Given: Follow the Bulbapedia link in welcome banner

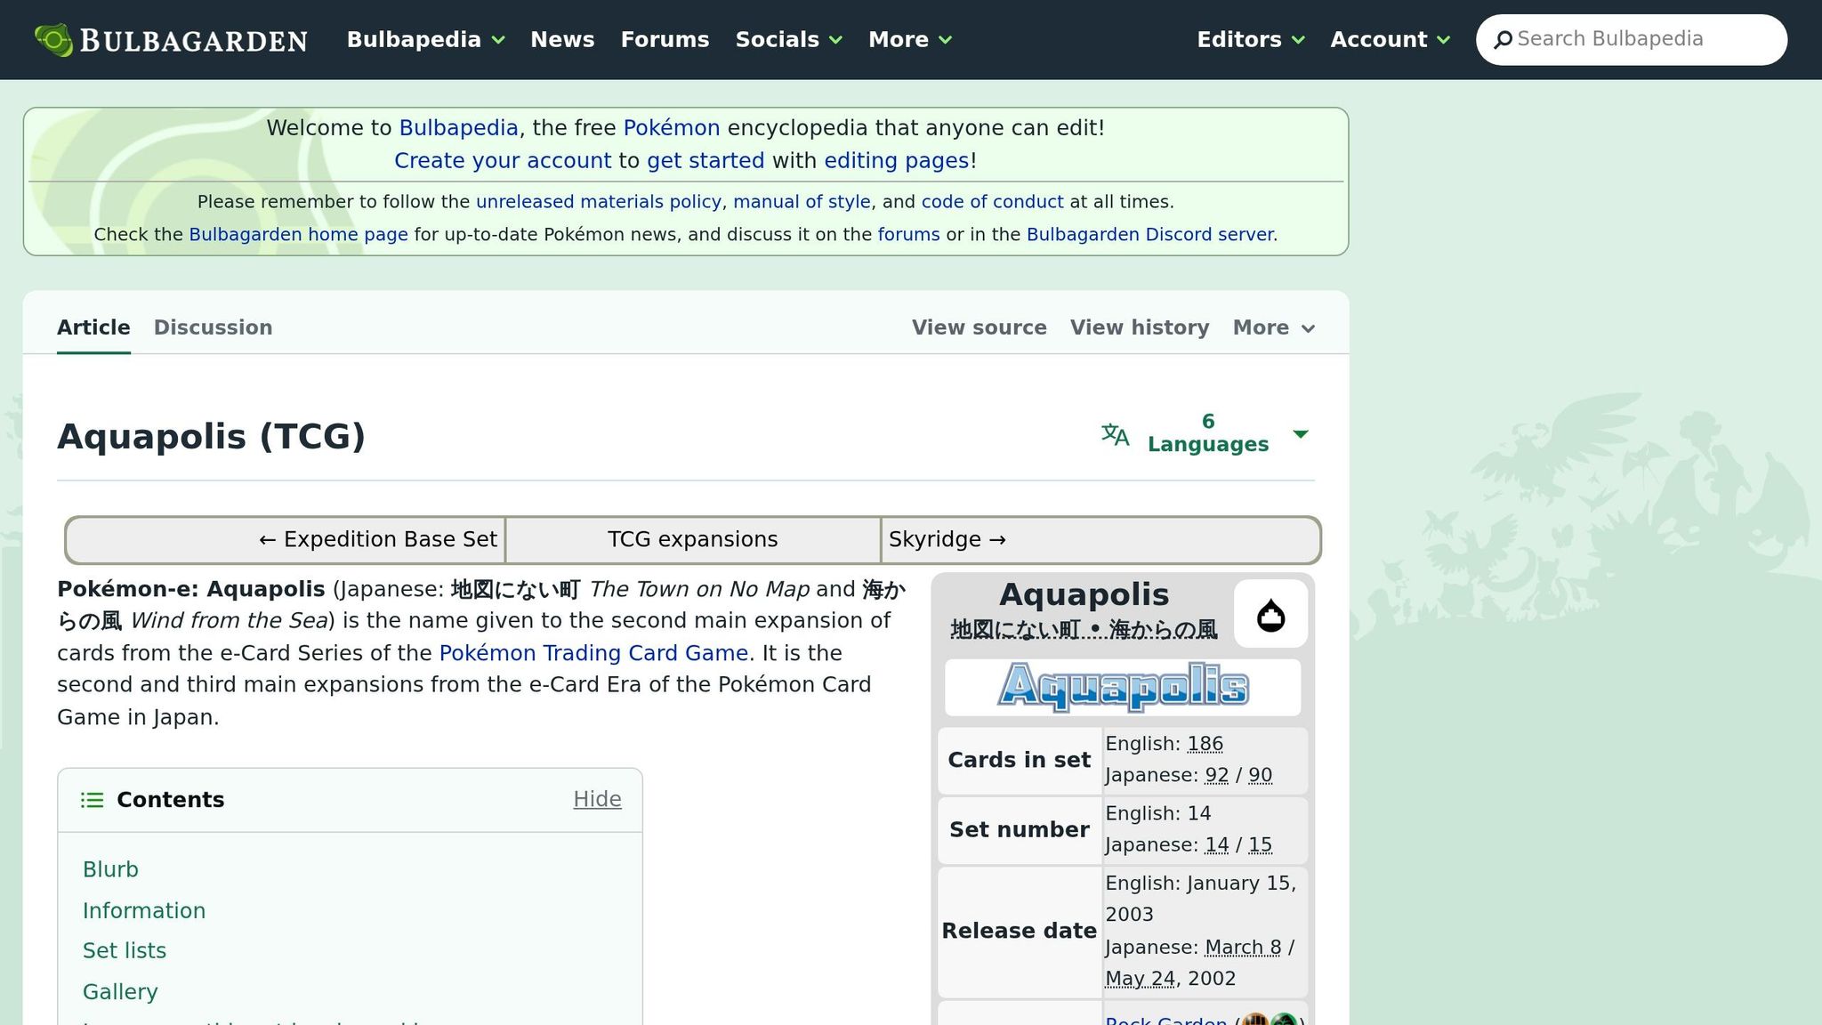Looking at the screenshot, I should (x=458, y=128).
